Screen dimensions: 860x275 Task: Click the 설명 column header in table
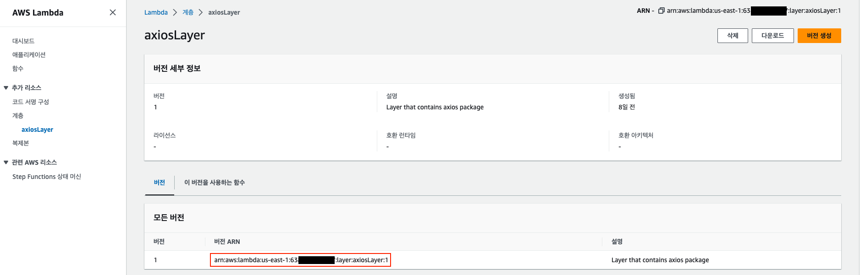[x=617, y=242]
